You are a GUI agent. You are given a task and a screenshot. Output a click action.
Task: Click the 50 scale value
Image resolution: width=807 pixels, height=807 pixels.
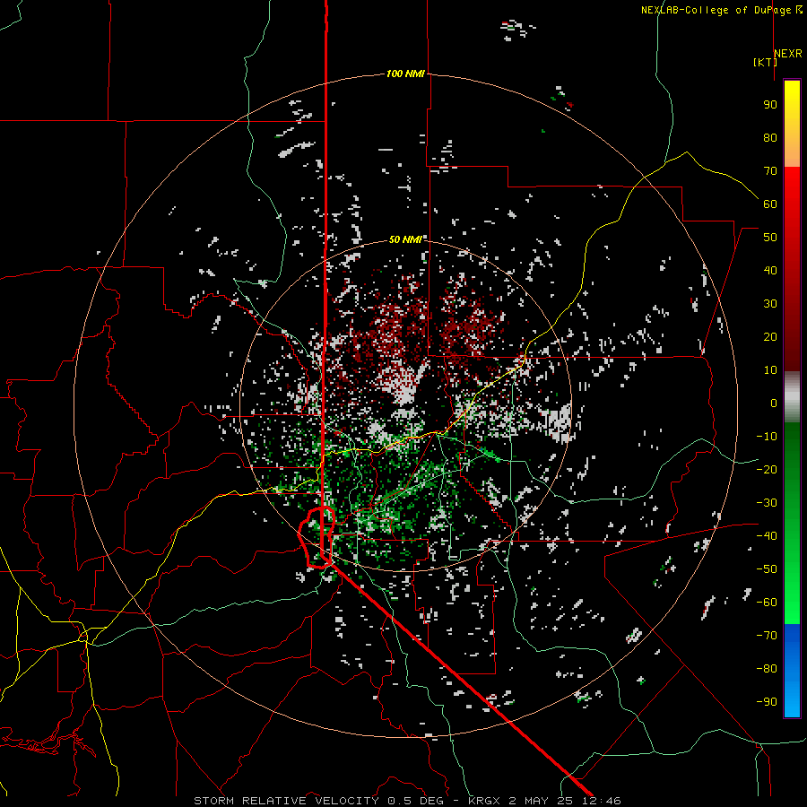tap(770, 238)
